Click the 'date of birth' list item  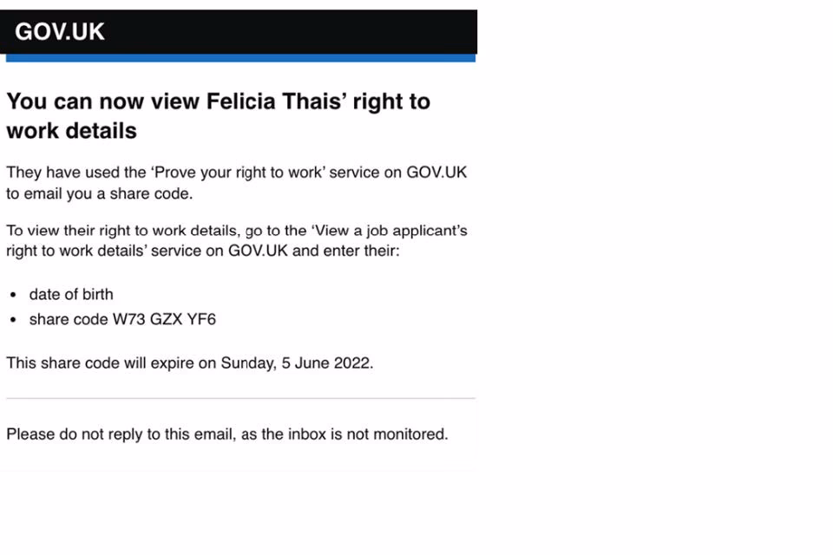71,294
